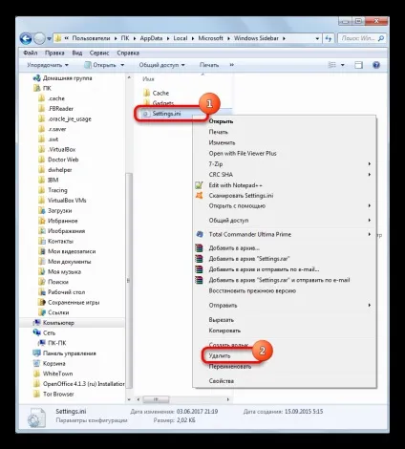This screenshot has height=449, width=405.
Task: Expand the CRC SHA submenu
Action: pos(285,175)
